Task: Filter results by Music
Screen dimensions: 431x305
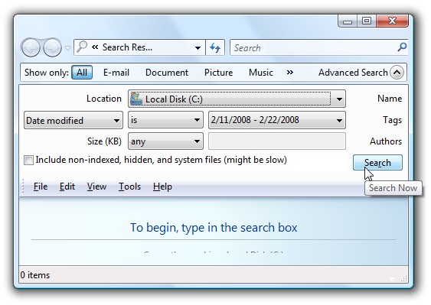Action: point(261,73)
